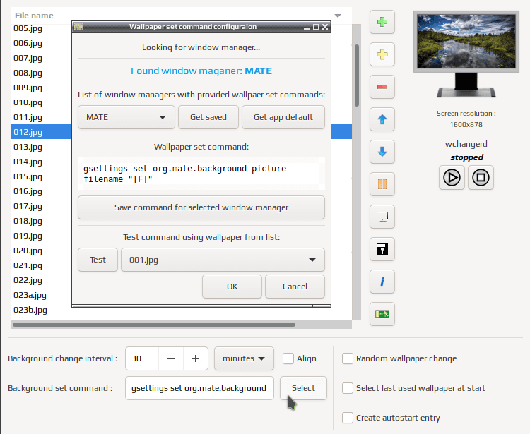Click the Background set command text field
Screen dimensions: 530x434
click(x=199, y=388)
